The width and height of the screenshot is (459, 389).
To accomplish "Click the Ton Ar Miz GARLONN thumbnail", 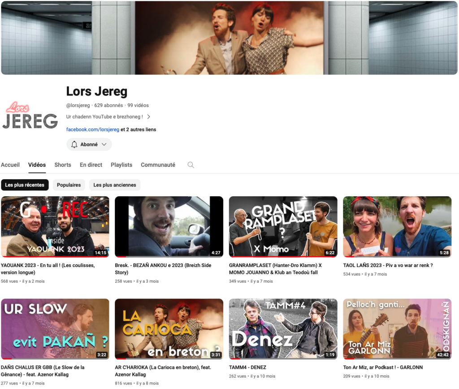I will (x=397, y=328).
